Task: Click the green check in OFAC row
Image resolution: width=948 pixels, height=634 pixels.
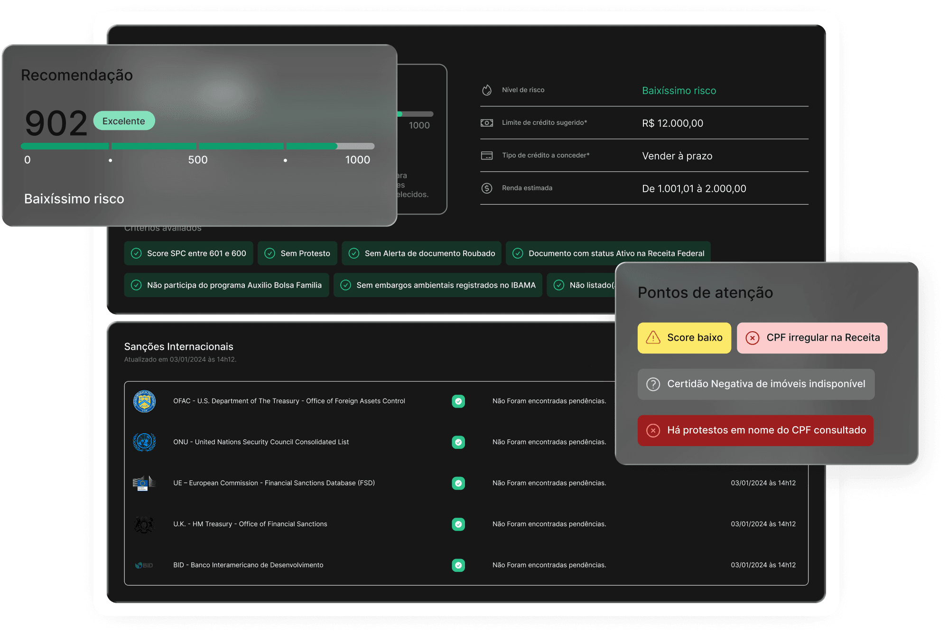Action: (458, 401)
